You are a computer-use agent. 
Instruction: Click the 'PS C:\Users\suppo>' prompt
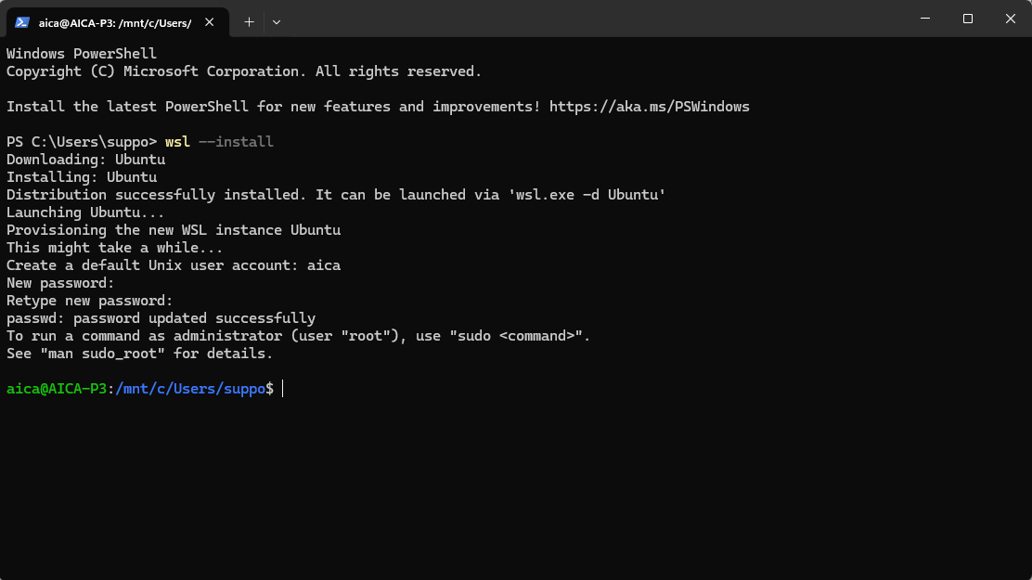click(x=82, y=142)
